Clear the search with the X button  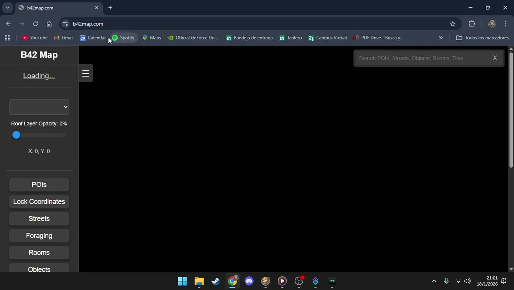tap(495, 58)
